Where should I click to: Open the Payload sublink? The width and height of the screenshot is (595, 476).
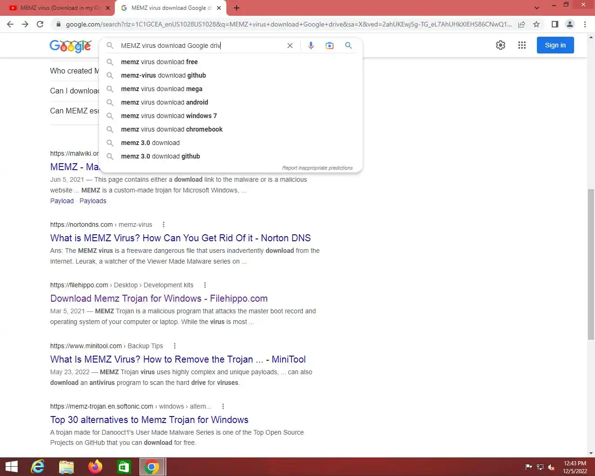[62, 201]
